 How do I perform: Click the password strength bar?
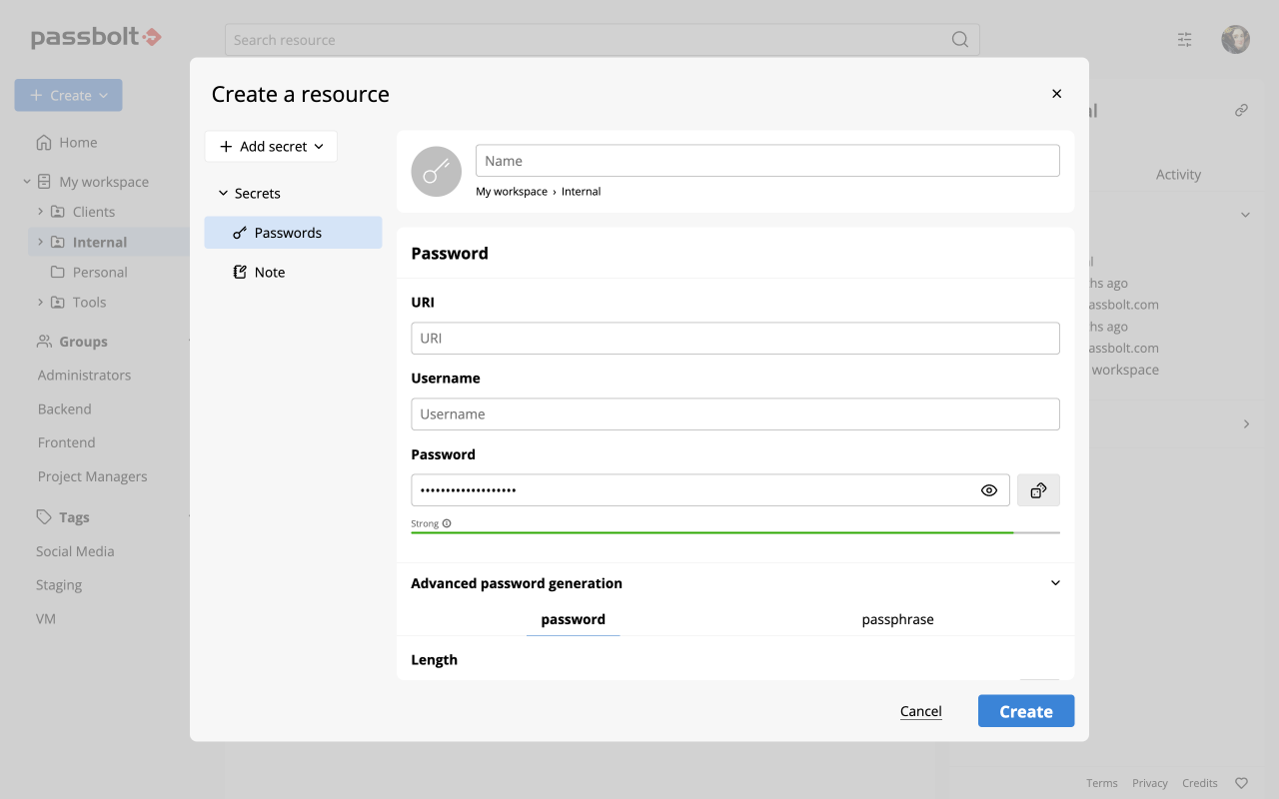click(734, 533)
